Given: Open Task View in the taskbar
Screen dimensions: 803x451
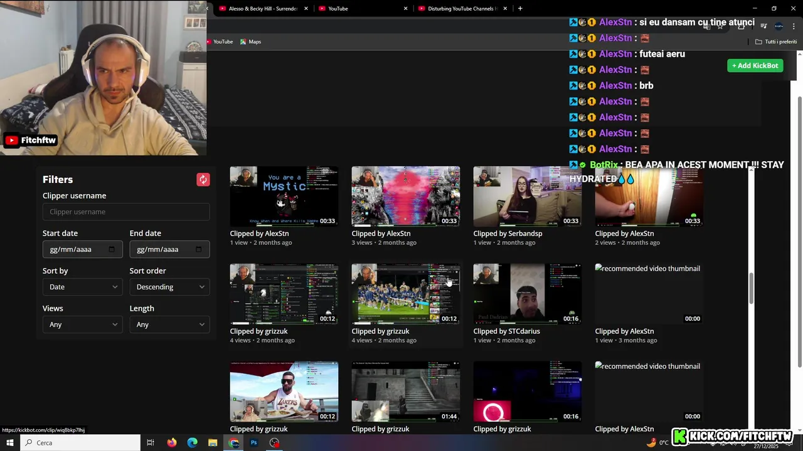Looking at the screenshot, I should [x=151, y=443].
